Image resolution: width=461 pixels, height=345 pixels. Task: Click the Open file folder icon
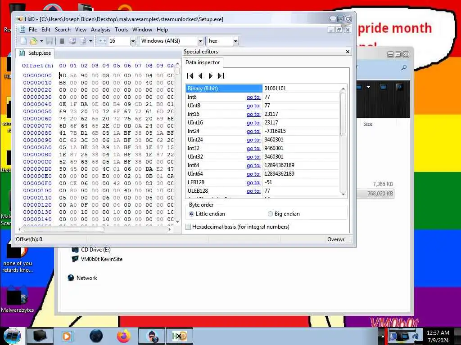(34, 41)
